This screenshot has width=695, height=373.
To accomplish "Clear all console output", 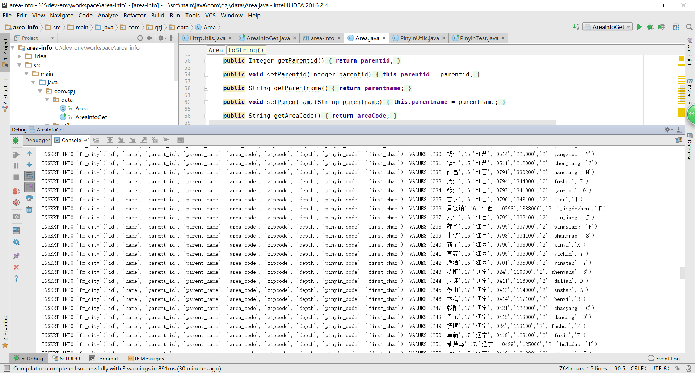I will point(30,209).
